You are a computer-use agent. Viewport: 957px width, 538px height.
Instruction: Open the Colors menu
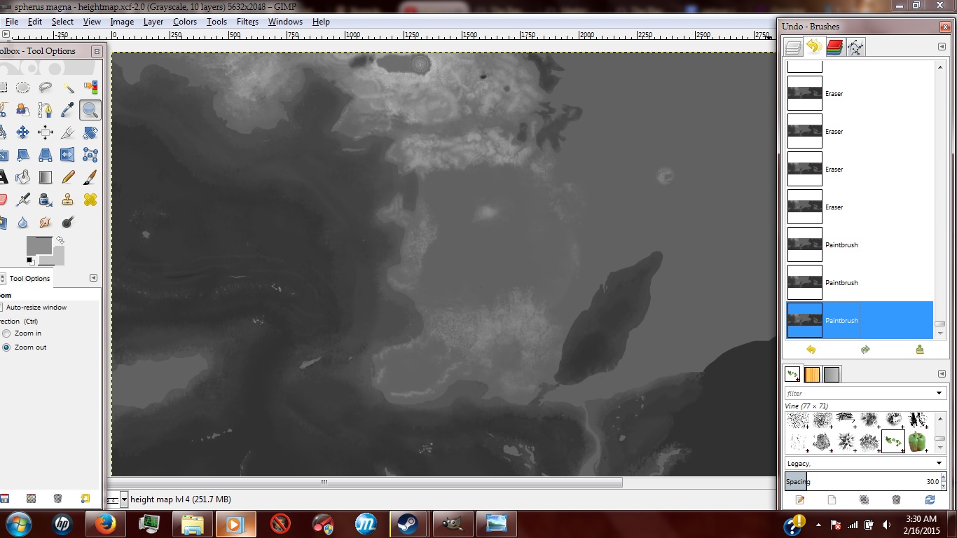tap(184, 22)
